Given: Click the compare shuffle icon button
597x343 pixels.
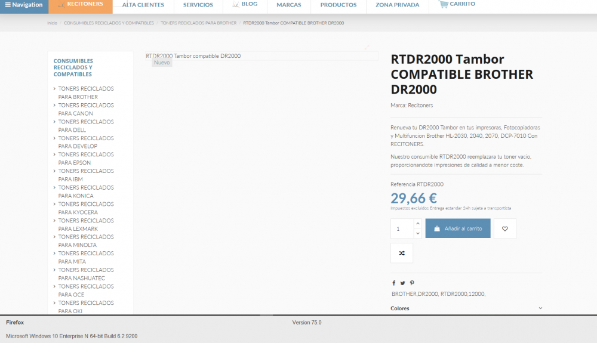Looking at the screenshot, I should click(402, 254).
